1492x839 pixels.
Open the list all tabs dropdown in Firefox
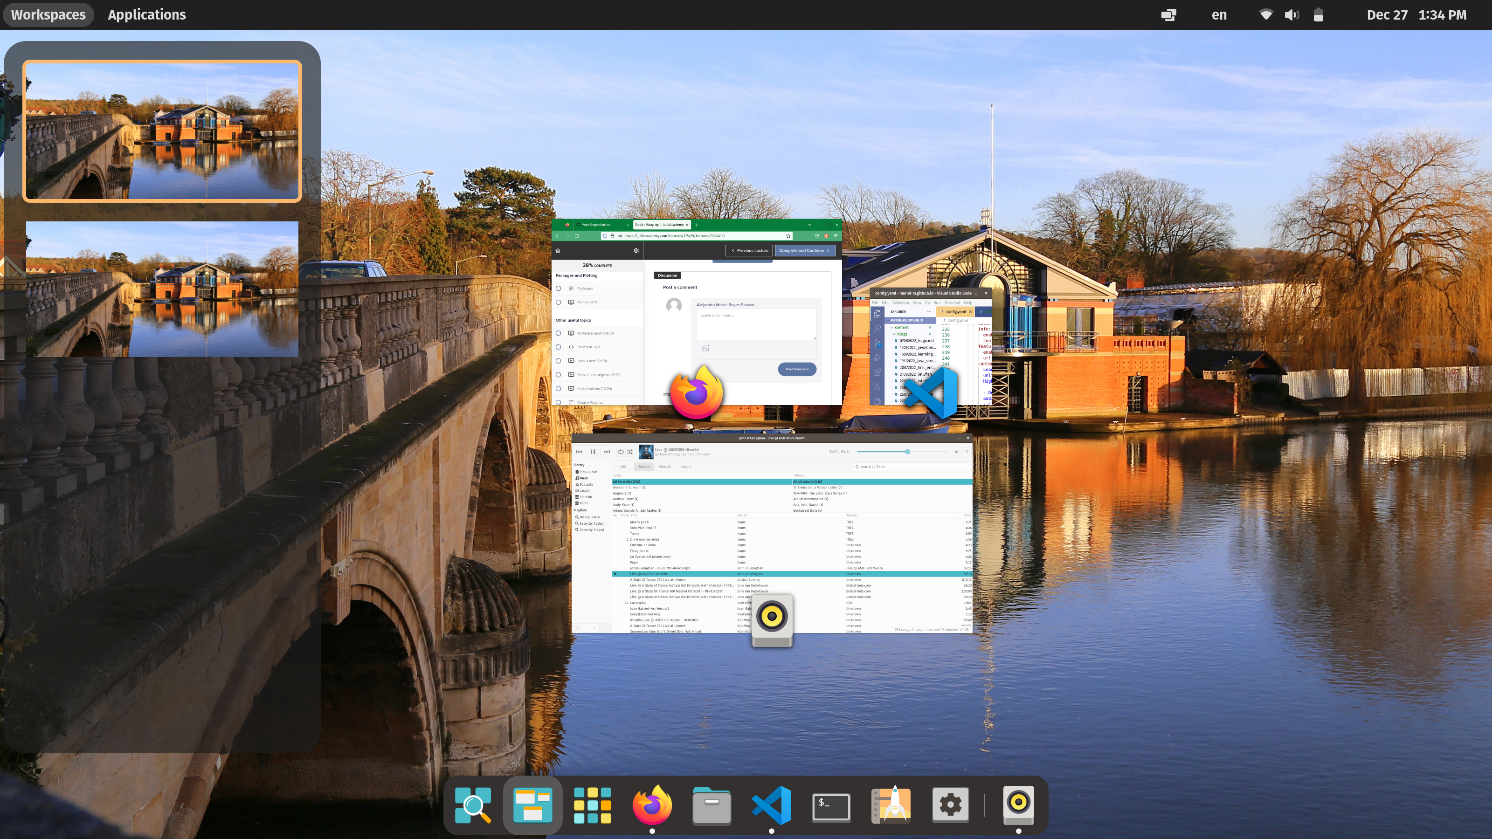pyautogui.click(x=810, y=225)
